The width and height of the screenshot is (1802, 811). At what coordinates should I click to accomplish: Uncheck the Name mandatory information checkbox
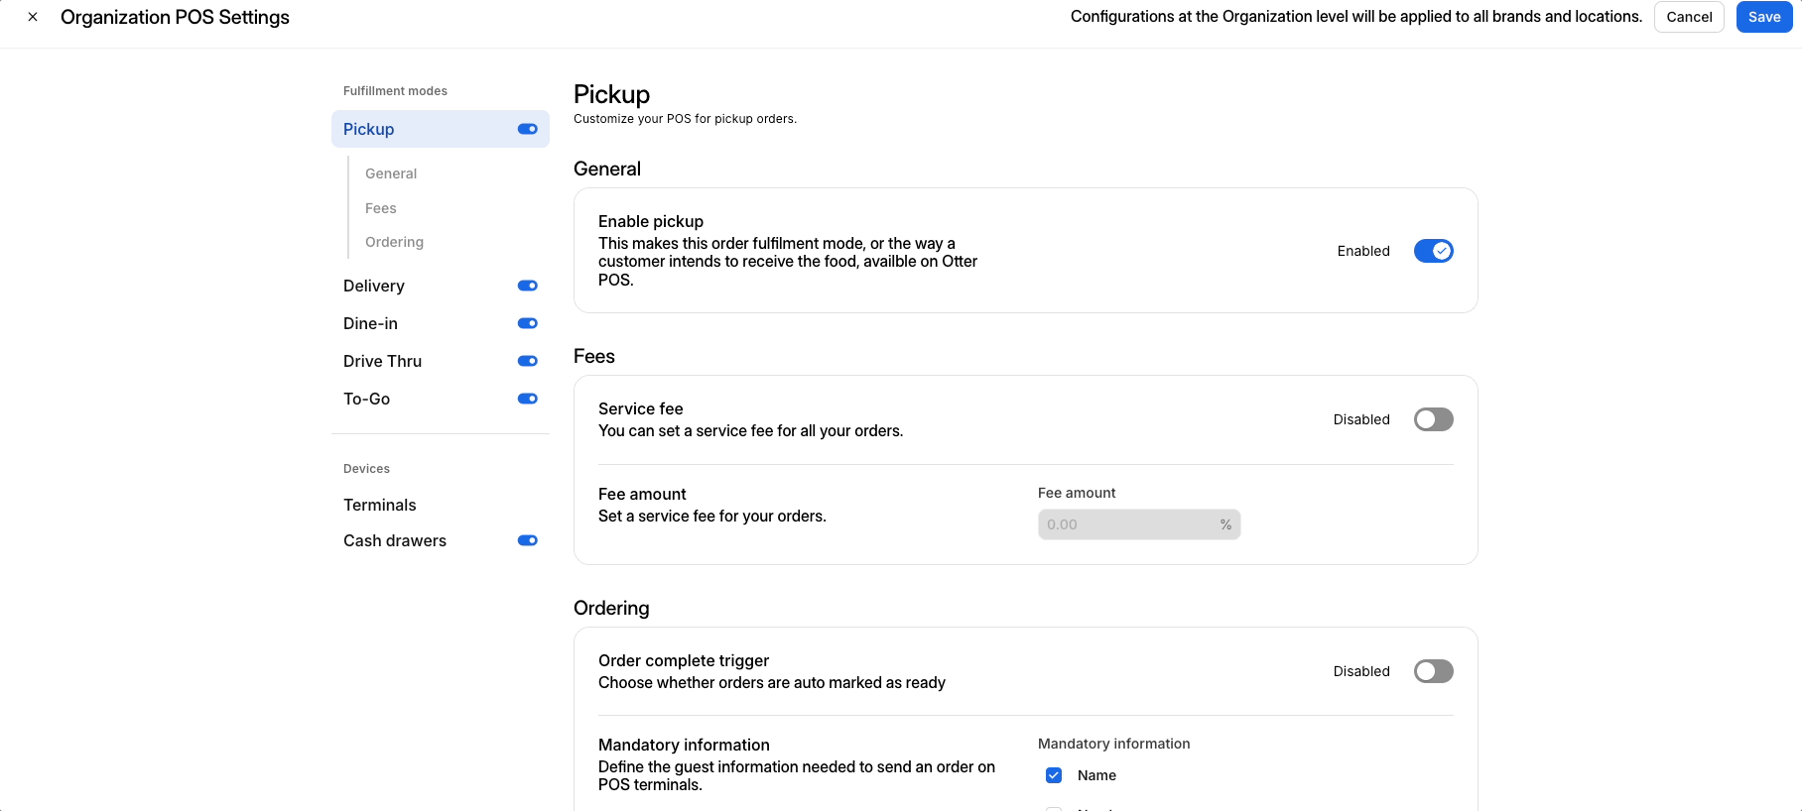[x=1054, y=775]
